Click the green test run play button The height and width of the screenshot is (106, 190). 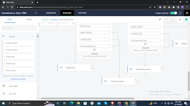click(x=186, y=19)
